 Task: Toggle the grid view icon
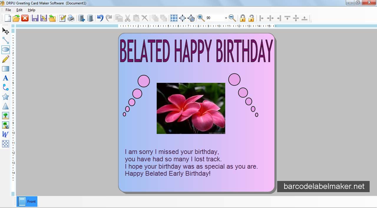pyautogui.click(x=174, y=18)
